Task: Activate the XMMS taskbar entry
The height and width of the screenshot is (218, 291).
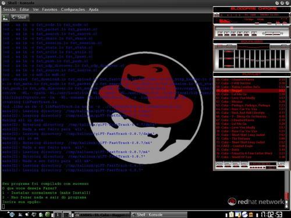Action: 102,215
